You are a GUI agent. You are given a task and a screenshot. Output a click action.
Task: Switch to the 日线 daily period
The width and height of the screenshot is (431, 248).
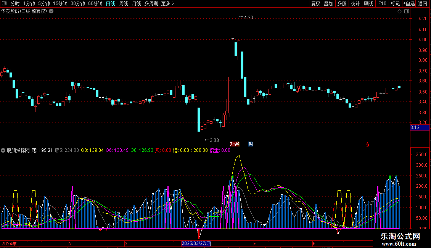coord(110,4)
